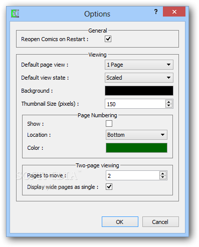Pick the black Background color swatch
The width and height of the screenshot is (199, 247).
[139, 91]
